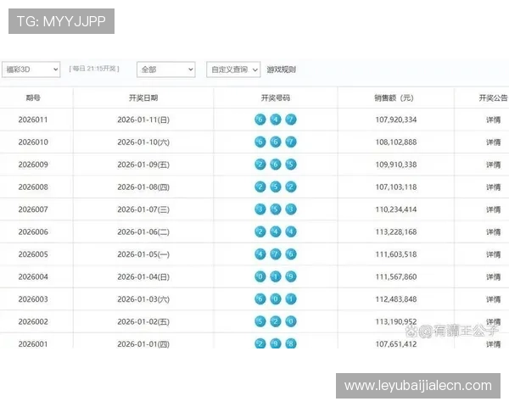Viewport: 509px width, 407px height.
Task: Select draw number 2026007
Action: pos(33,209)
